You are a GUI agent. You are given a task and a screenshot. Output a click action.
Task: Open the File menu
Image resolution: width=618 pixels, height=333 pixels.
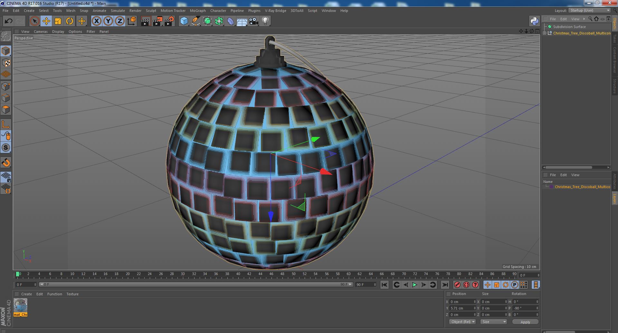5,11
